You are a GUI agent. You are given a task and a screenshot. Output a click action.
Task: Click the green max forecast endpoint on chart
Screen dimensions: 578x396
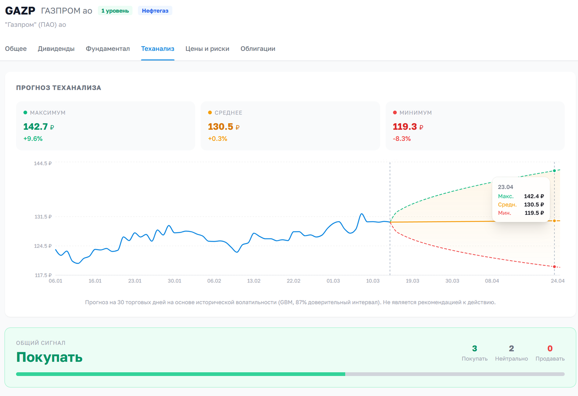(554, 171)
